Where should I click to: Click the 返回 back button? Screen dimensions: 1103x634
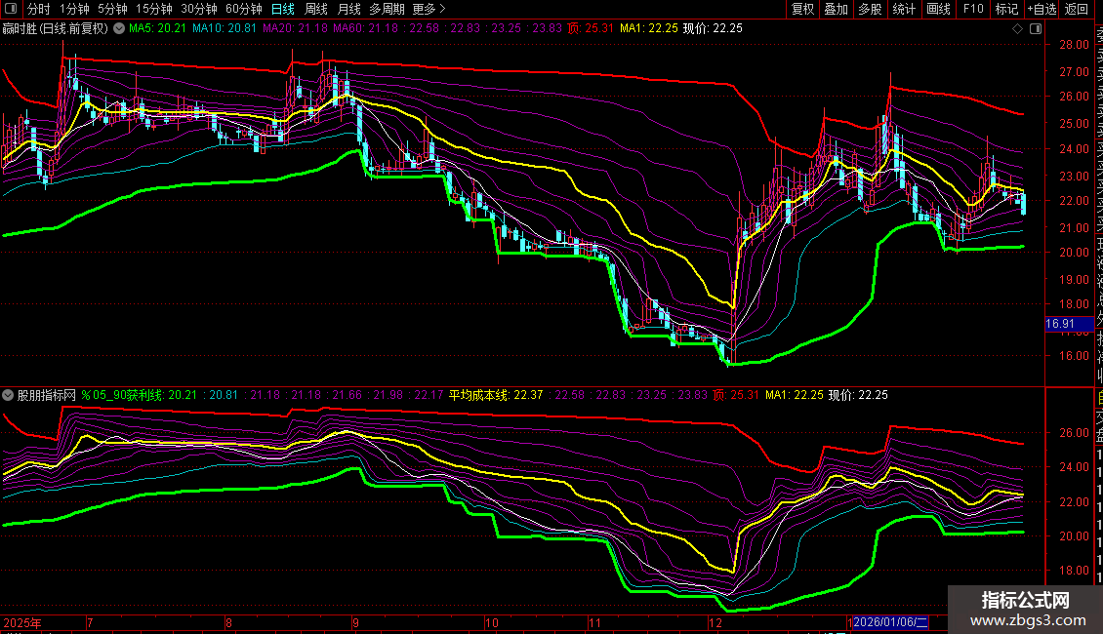[x=1077, y=9]
